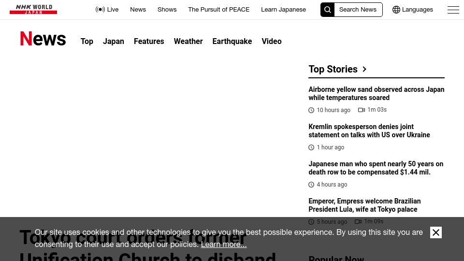The height and width of the screenshot is (261, 464).
Task: Click the clock icon beside '1 hour ago'
Action: (311, 147)
